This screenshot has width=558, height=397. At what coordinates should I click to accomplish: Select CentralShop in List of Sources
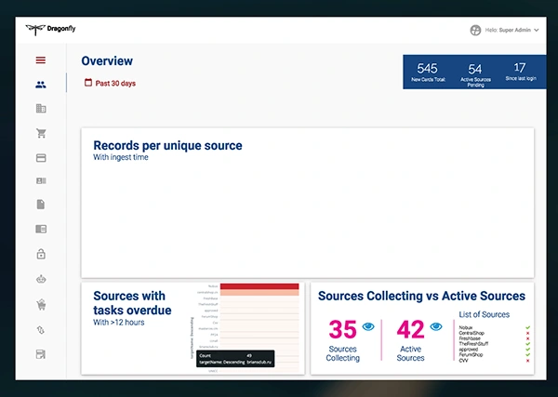(472, 334)
